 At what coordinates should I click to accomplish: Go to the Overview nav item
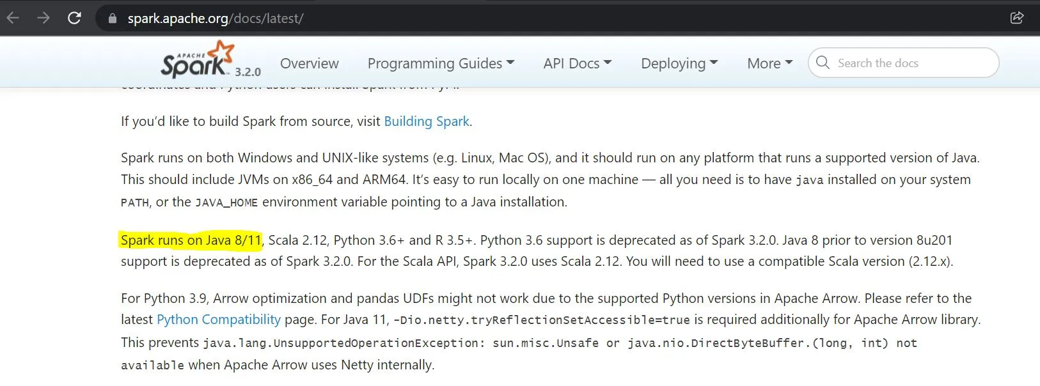click(310, 63)
